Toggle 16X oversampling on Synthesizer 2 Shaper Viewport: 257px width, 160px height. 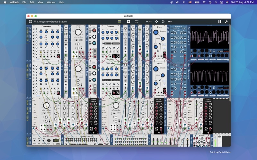pyautogui.click(x=164, y=81)
